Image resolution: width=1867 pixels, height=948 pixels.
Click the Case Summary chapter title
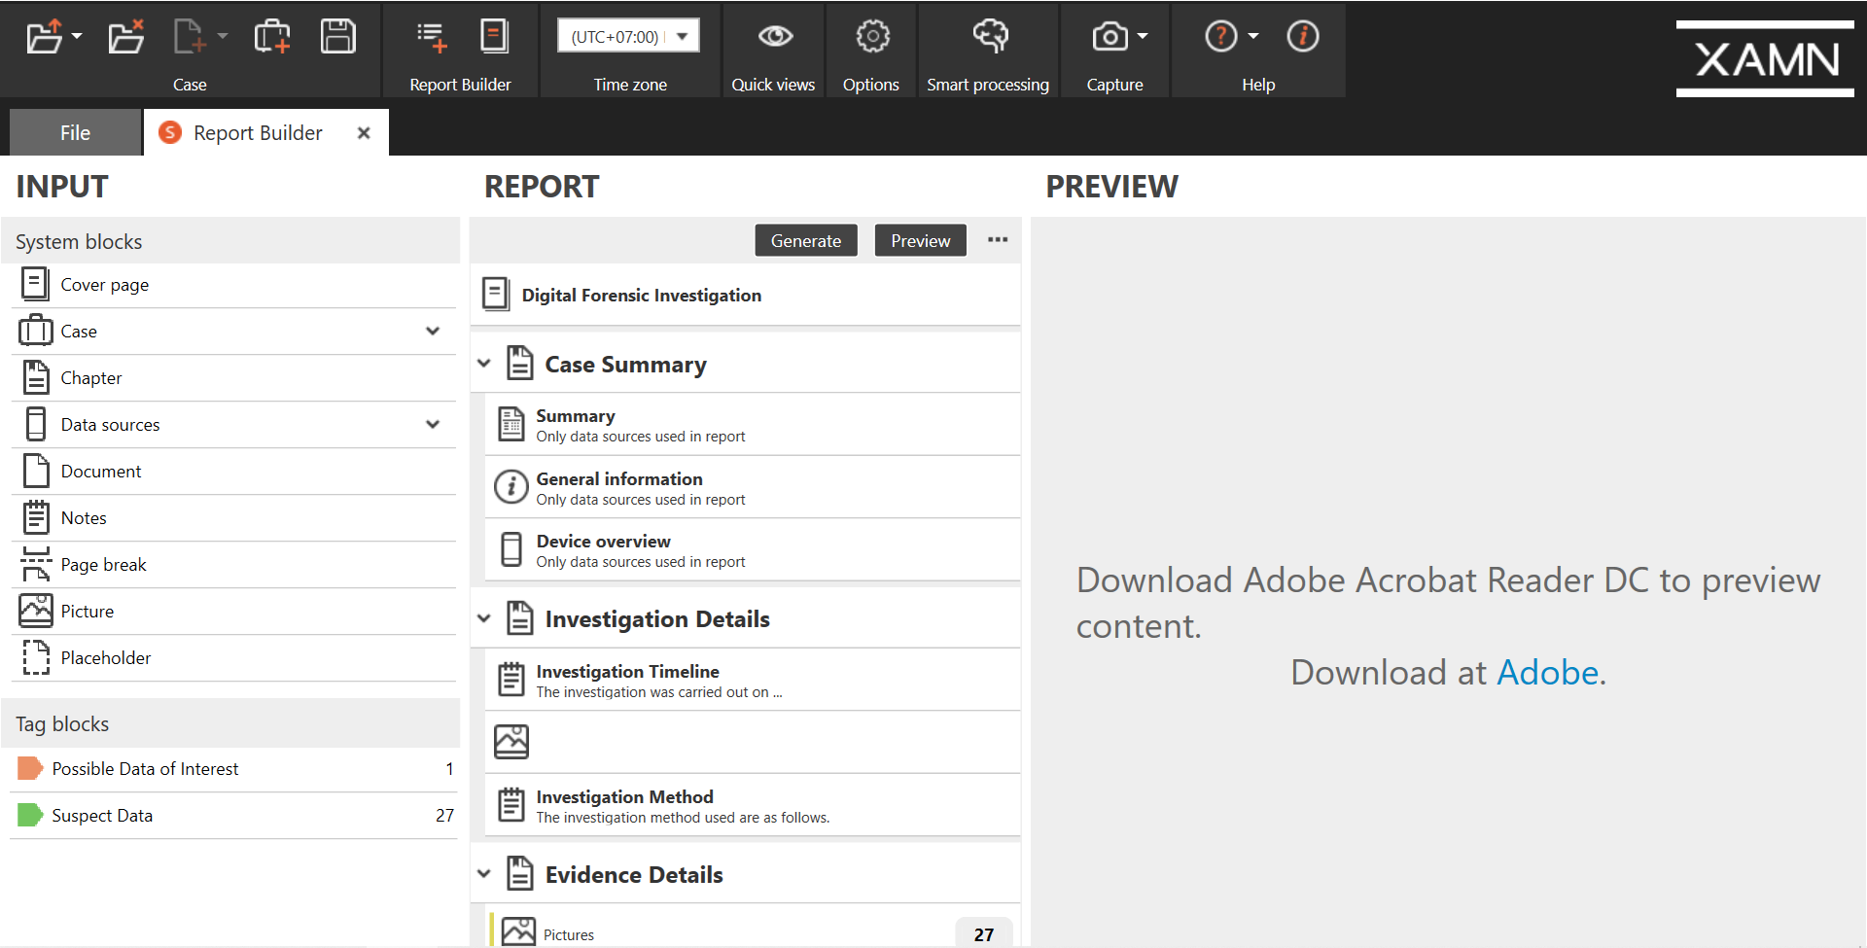626,365
